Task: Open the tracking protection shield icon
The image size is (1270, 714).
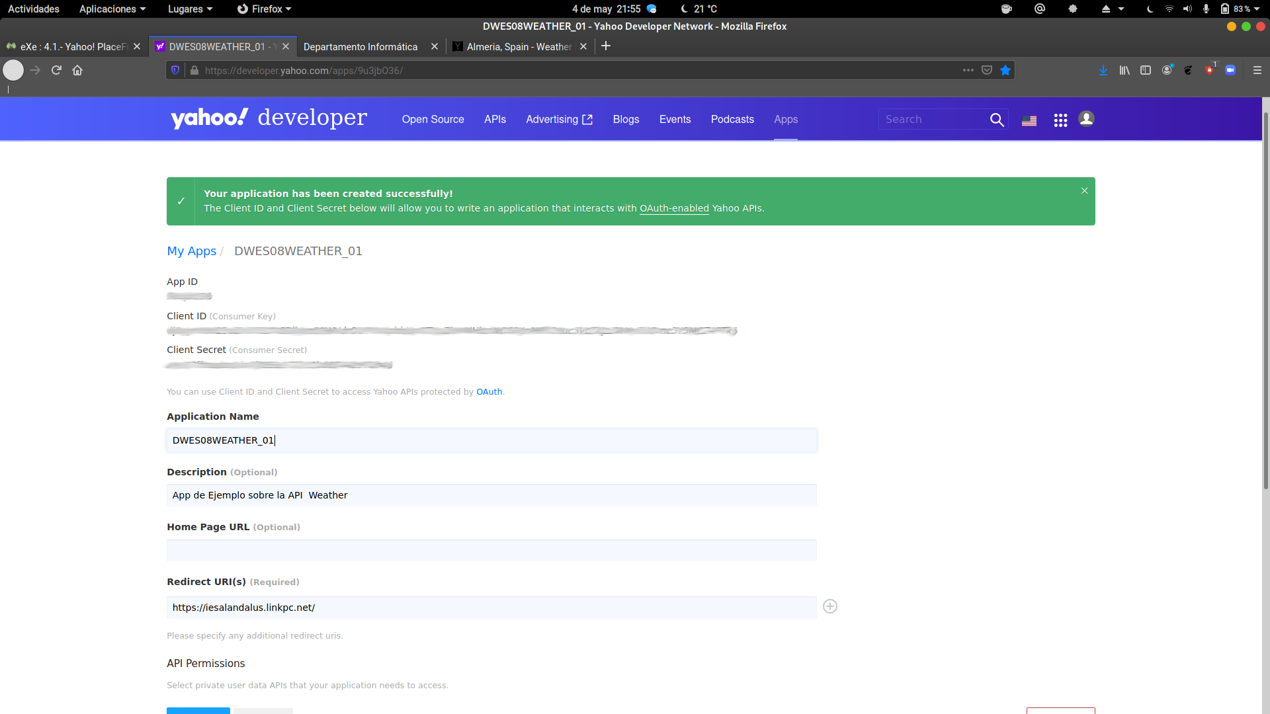Action: [175, 70]
